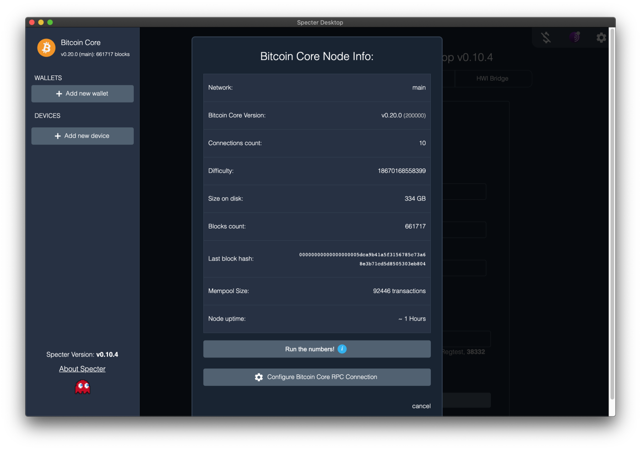Click the v0.20.0 (200000) version value
Screen dimensions: 641x450
[403, 115]
